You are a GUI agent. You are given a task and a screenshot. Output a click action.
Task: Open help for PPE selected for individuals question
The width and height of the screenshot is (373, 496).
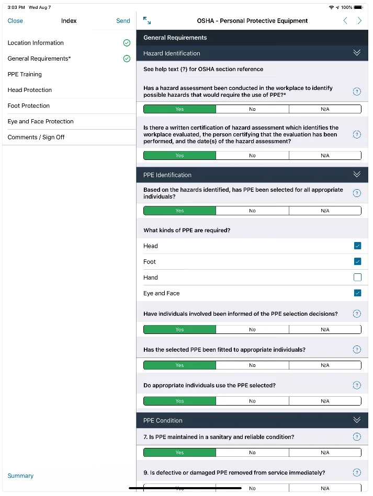tap(357, 193)
